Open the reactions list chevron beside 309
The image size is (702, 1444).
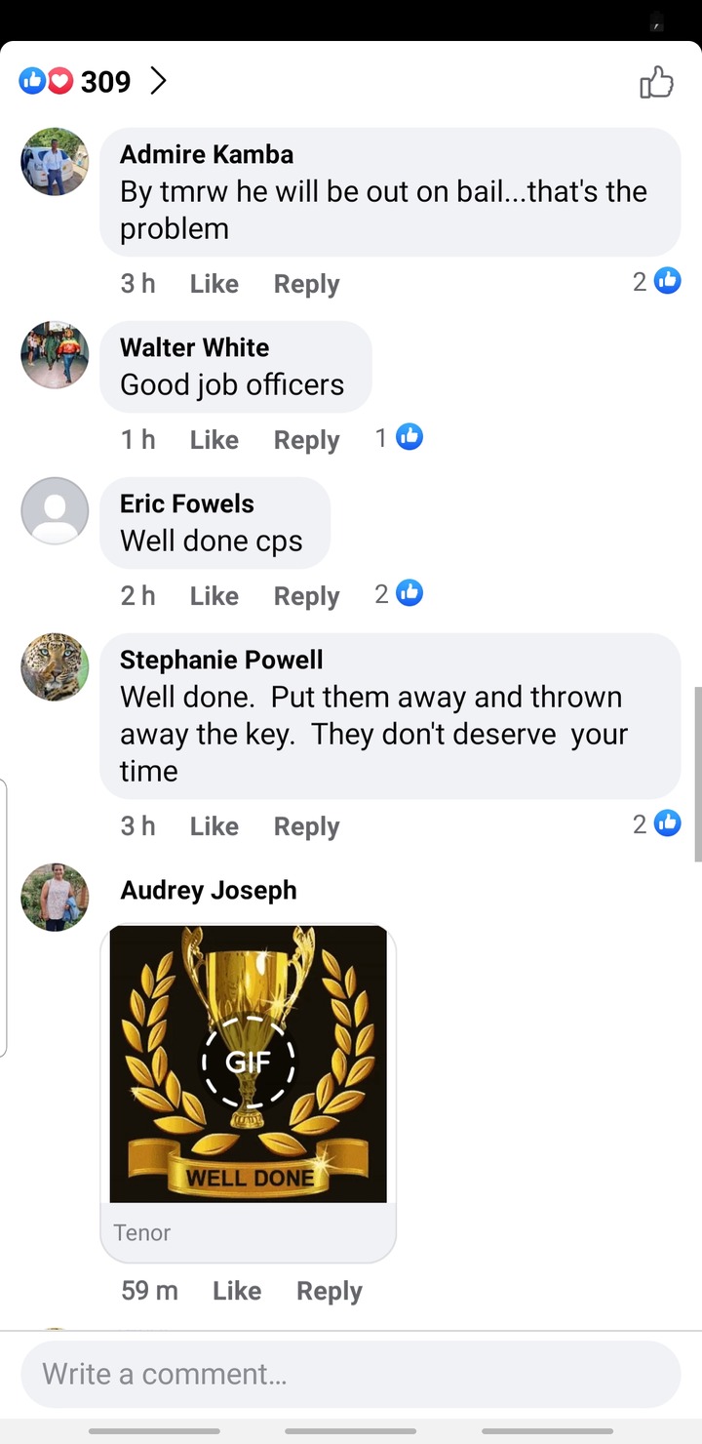click(x=158, y=81)
